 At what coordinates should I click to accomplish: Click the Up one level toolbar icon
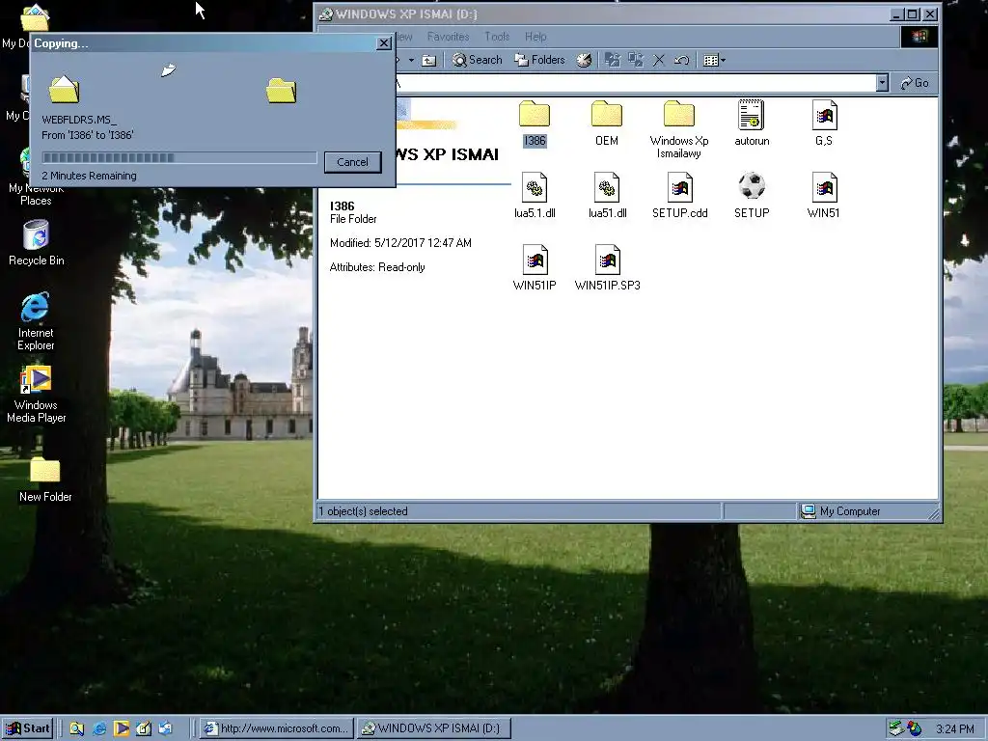coord(429,61)
